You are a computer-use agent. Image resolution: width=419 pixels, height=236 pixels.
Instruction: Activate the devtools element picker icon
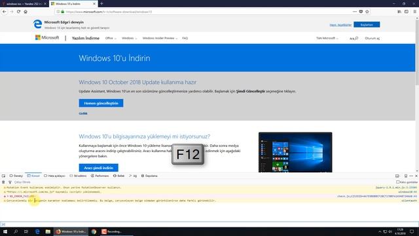[x=3, y=176]
